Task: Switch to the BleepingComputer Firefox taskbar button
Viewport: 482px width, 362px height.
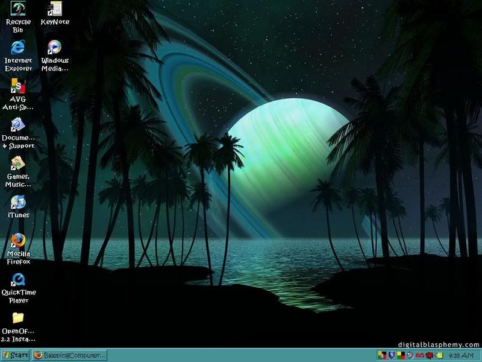Action: [x=69, y=355]
